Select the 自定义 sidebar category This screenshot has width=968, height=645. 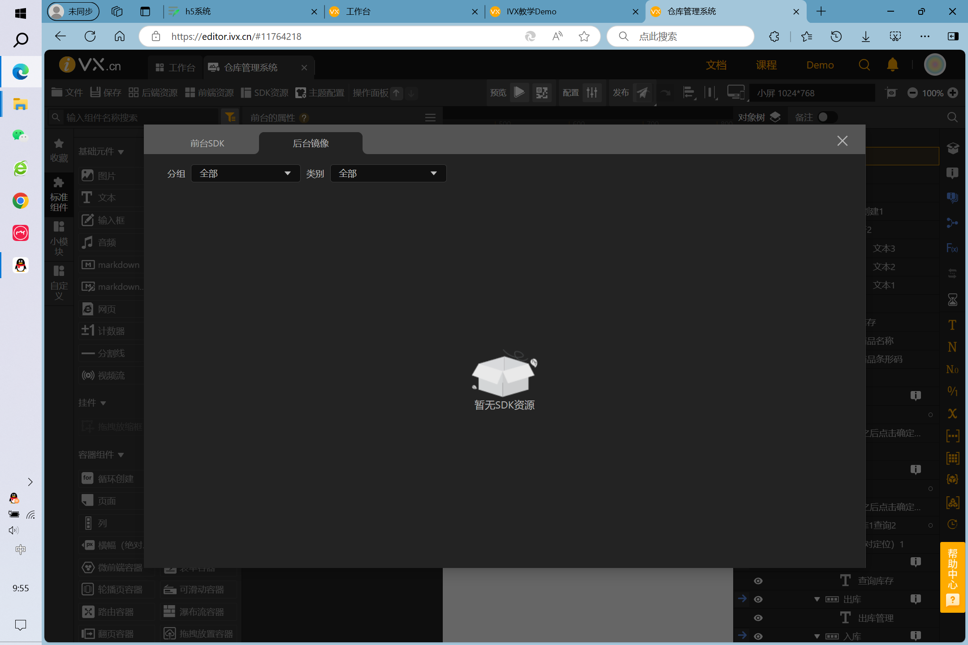[59, 283]
